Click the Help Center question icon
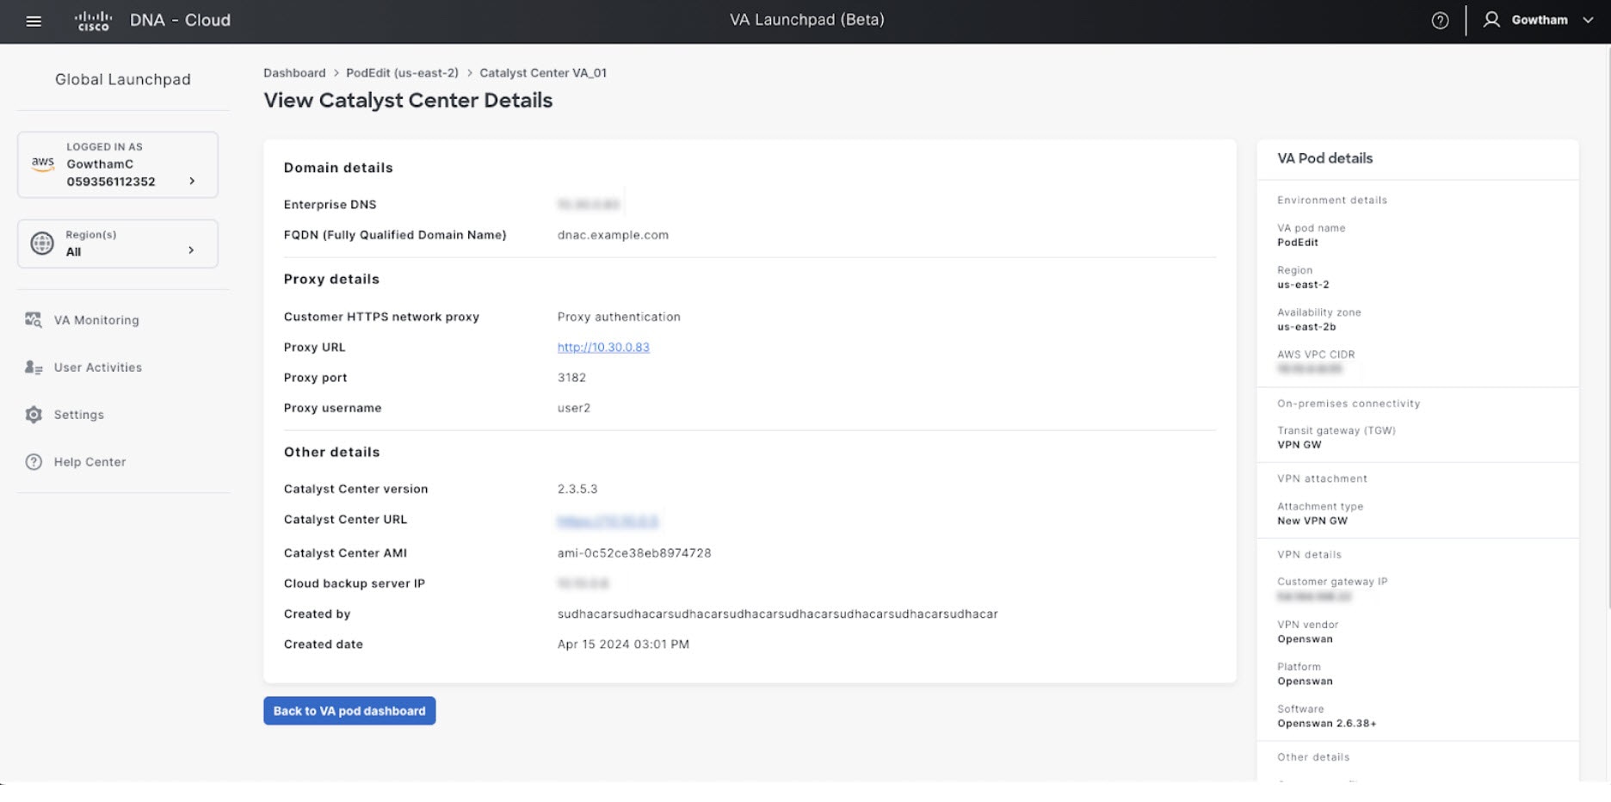The height and width of the screenshot is (802, 1611). [34, 462]
